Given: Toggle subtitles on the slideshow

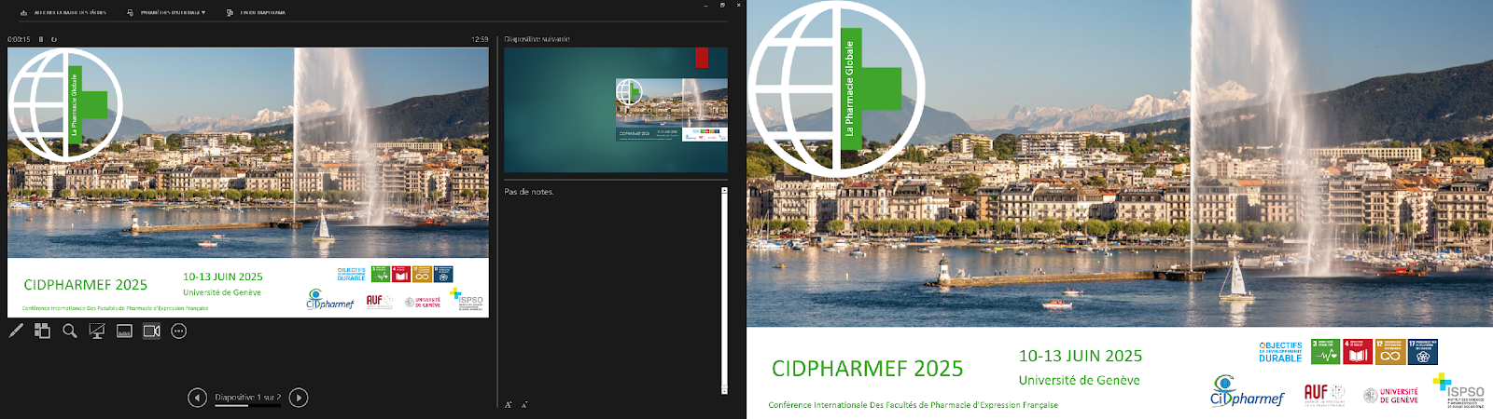Looking at the screenshot, I should pos(124,331).
